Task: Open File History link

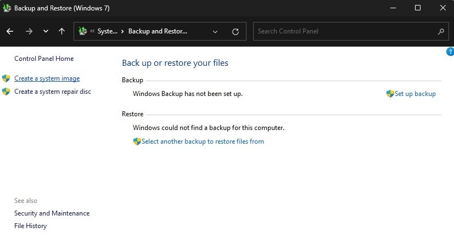Action: click(x=30, y=226)
